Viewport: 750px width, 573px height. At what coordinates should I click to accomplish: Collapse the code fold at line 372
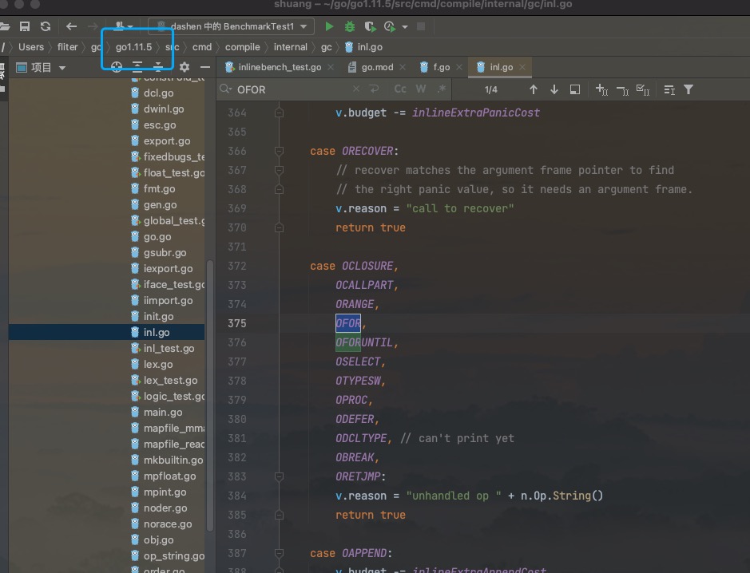(279, 266)
